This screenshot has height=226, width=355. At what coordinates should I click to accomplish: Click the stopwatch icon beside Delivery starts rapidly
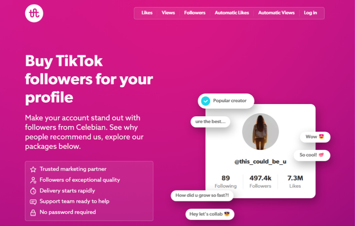[33, 191]
